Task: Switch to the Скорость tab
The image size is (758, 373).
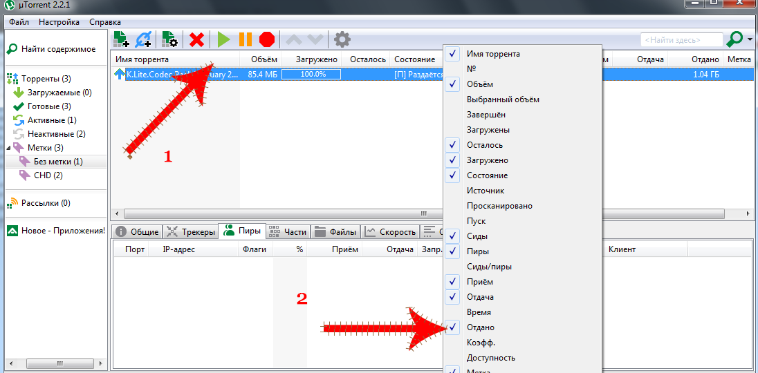Action: 391,231
